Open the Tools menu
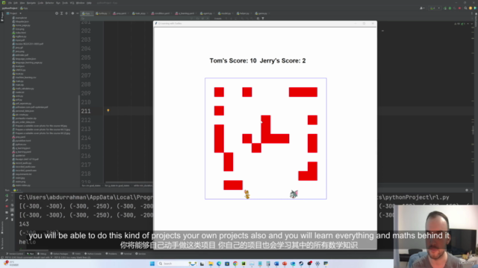Viewport: 478px width, 268px height. point(65,3)
